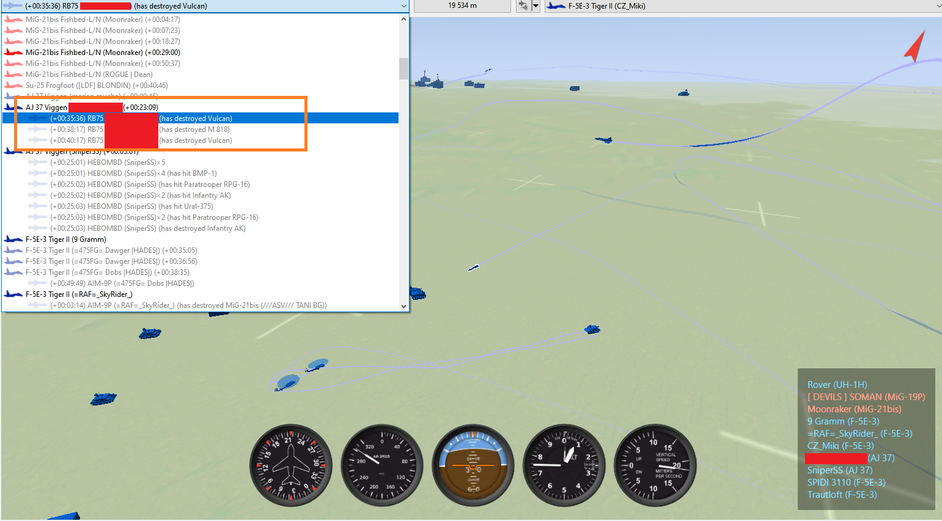
Task: Click blue aircraft icon of F-5E-3 (=RAF=_SkyRider_)
Action: 13,294
